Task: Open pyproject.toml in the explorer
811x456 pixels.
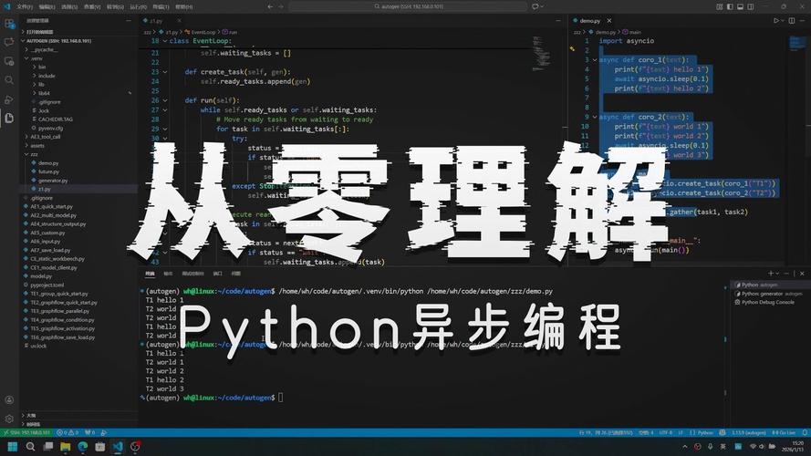Action: pyautogui.click(x=47, y=285)
